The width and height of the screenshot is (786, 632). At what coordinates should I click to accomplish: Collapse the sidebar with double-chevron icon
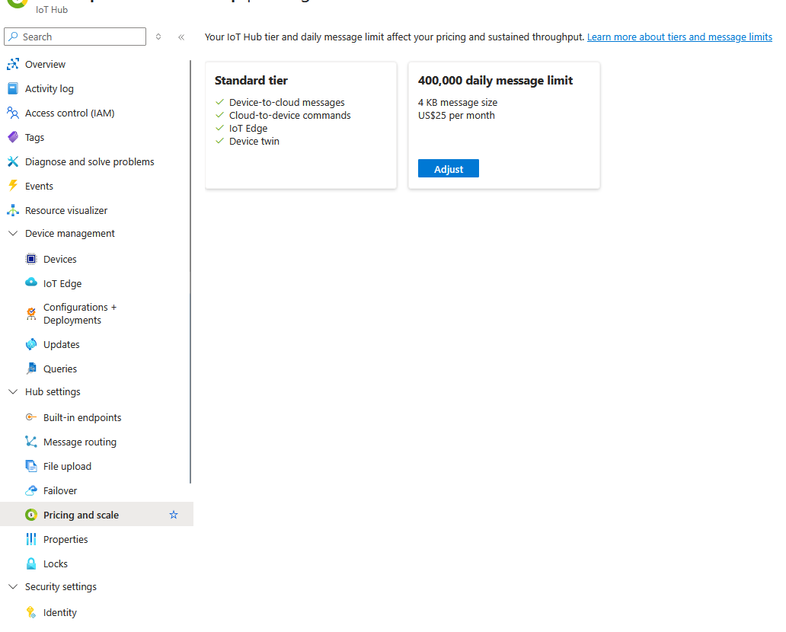click(181, 37)
